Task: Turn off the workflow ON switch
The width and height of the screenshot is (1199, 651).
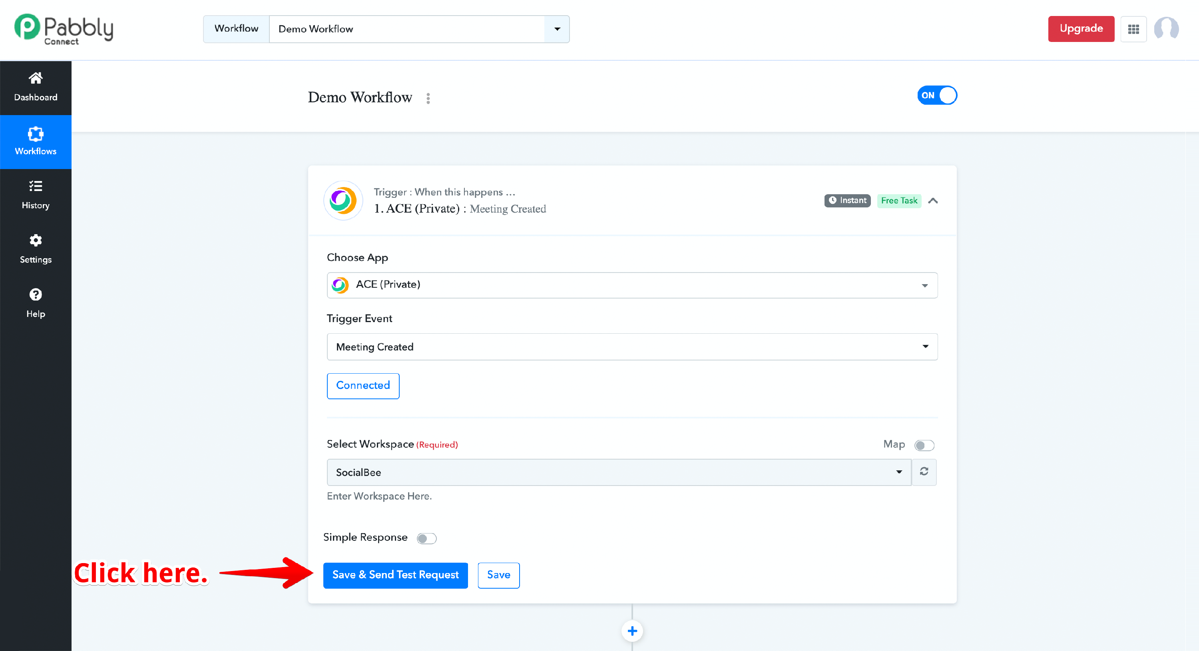Action: [x=937, y=96]
